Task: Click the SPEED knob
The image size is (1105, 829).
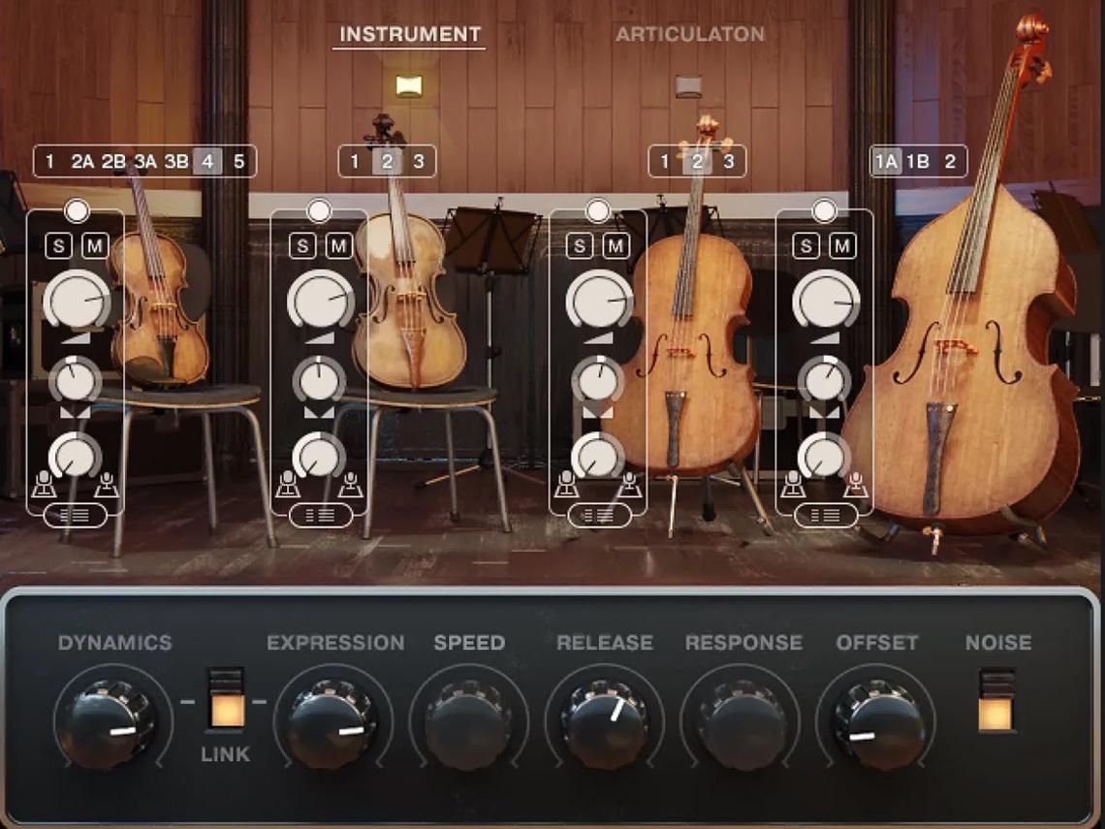Action: coord(468,724)
